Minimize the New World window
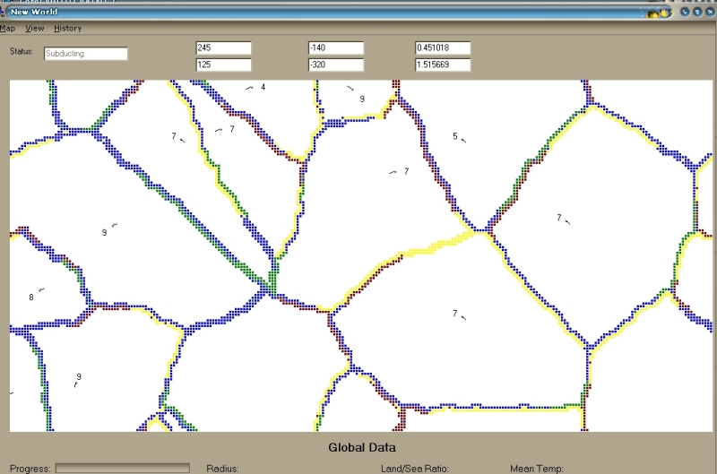Viewport: 717px width, 474px height. (x=685, y=13)
